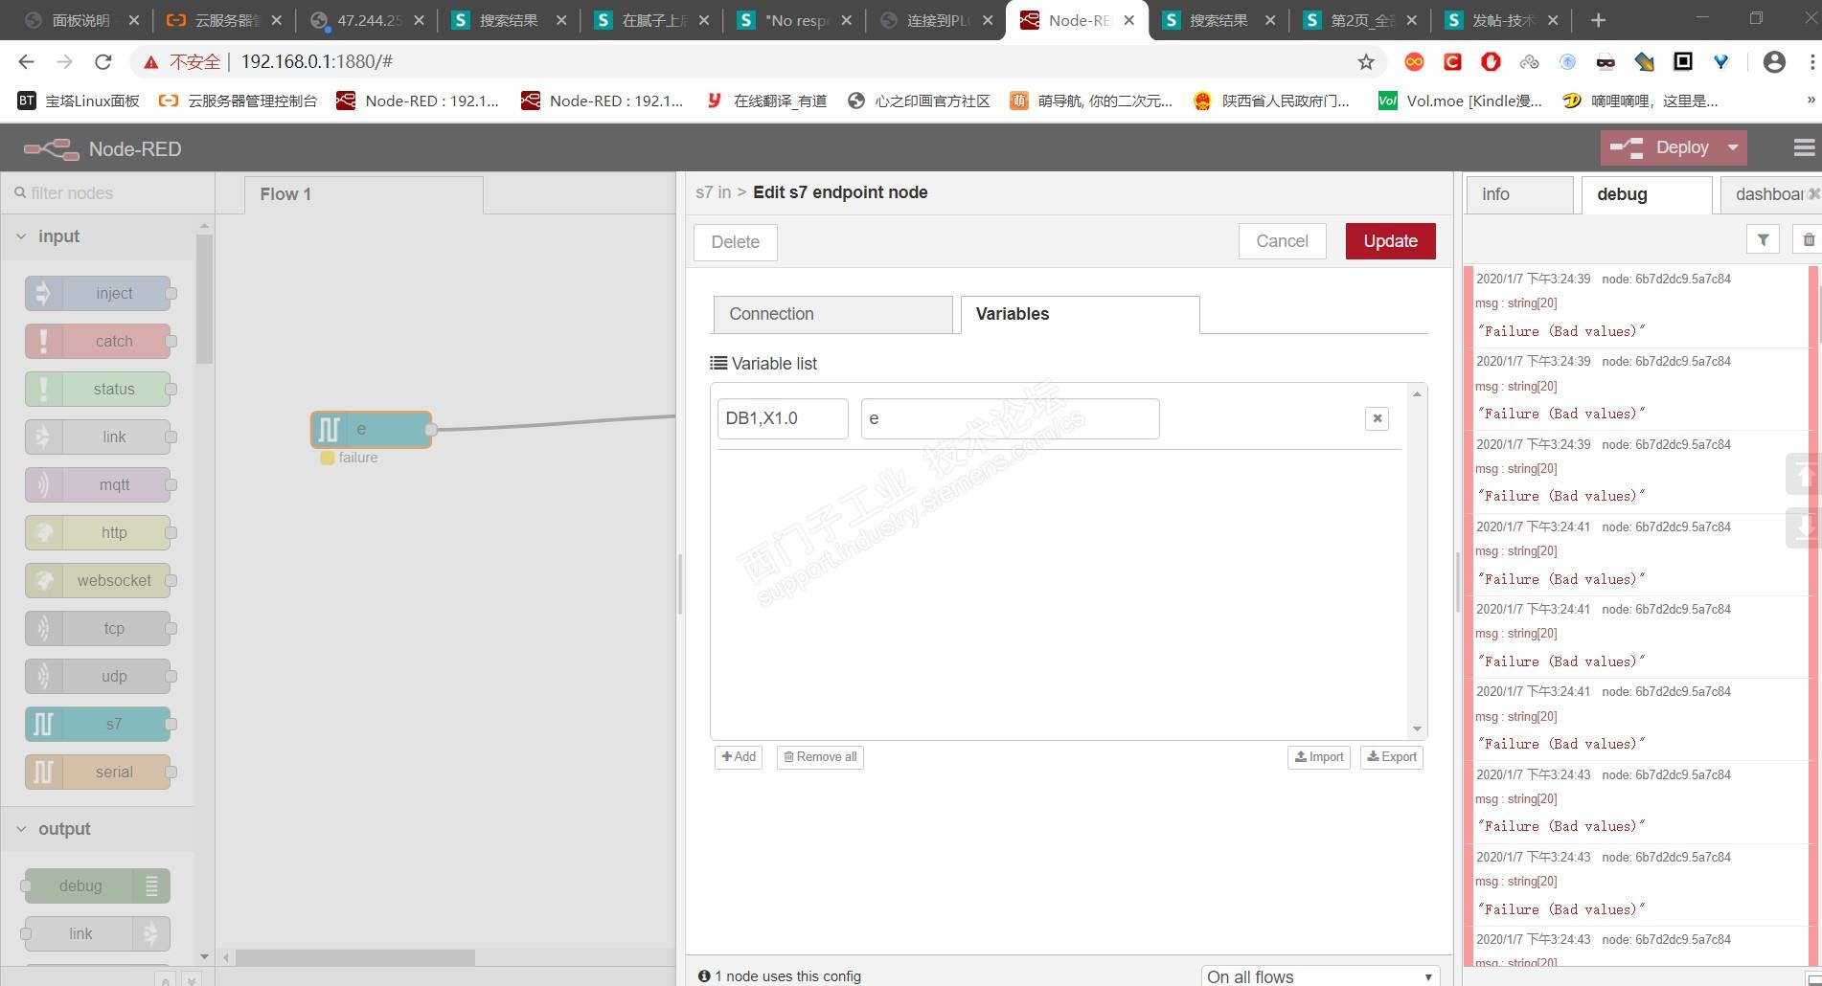
Task: Pick the link output node
Action: pyautogui.click(x=98, y=933)
